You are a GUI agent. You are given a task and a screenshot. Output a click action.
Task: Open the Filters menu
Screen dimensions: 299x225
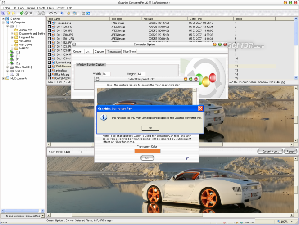[50, 8]
